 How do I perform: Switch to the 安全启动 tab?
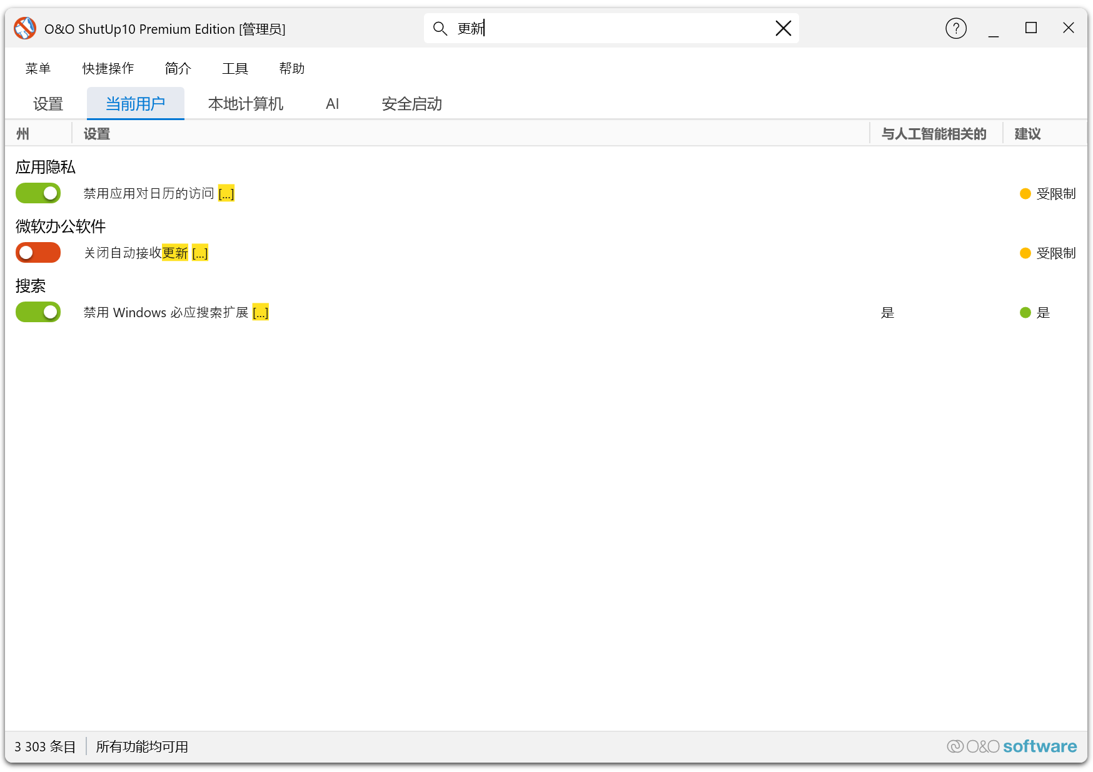click(412, 104)
